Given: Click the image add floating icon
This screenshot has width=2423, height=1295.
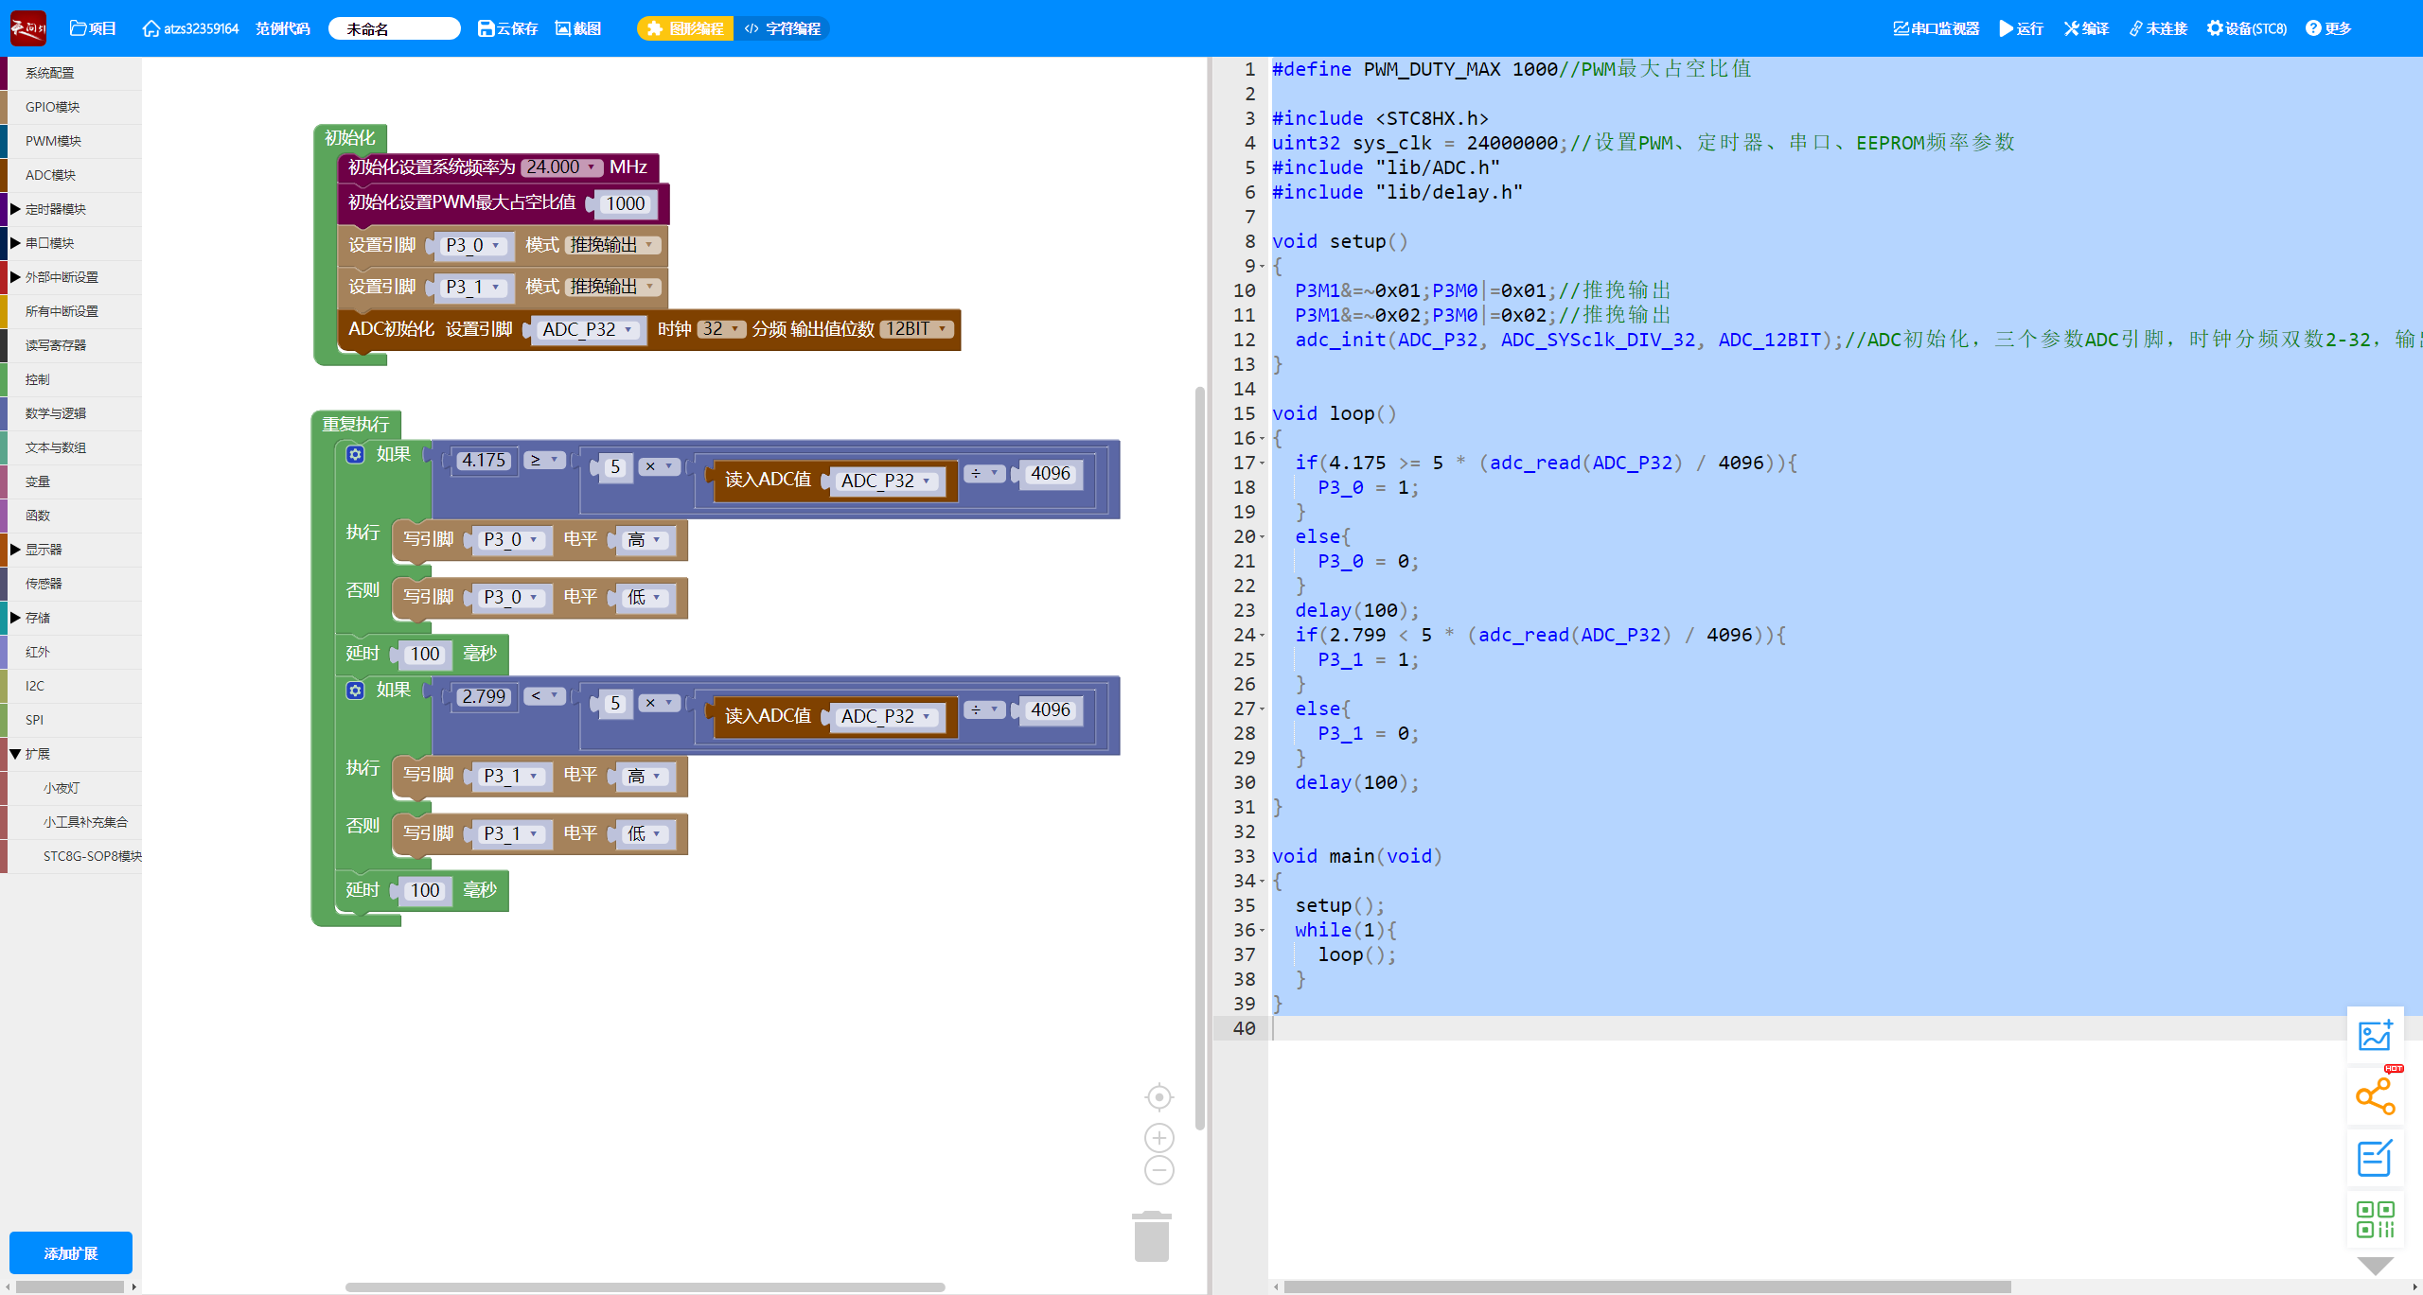Looking at the screenshot, I should coord(2375,1035).
